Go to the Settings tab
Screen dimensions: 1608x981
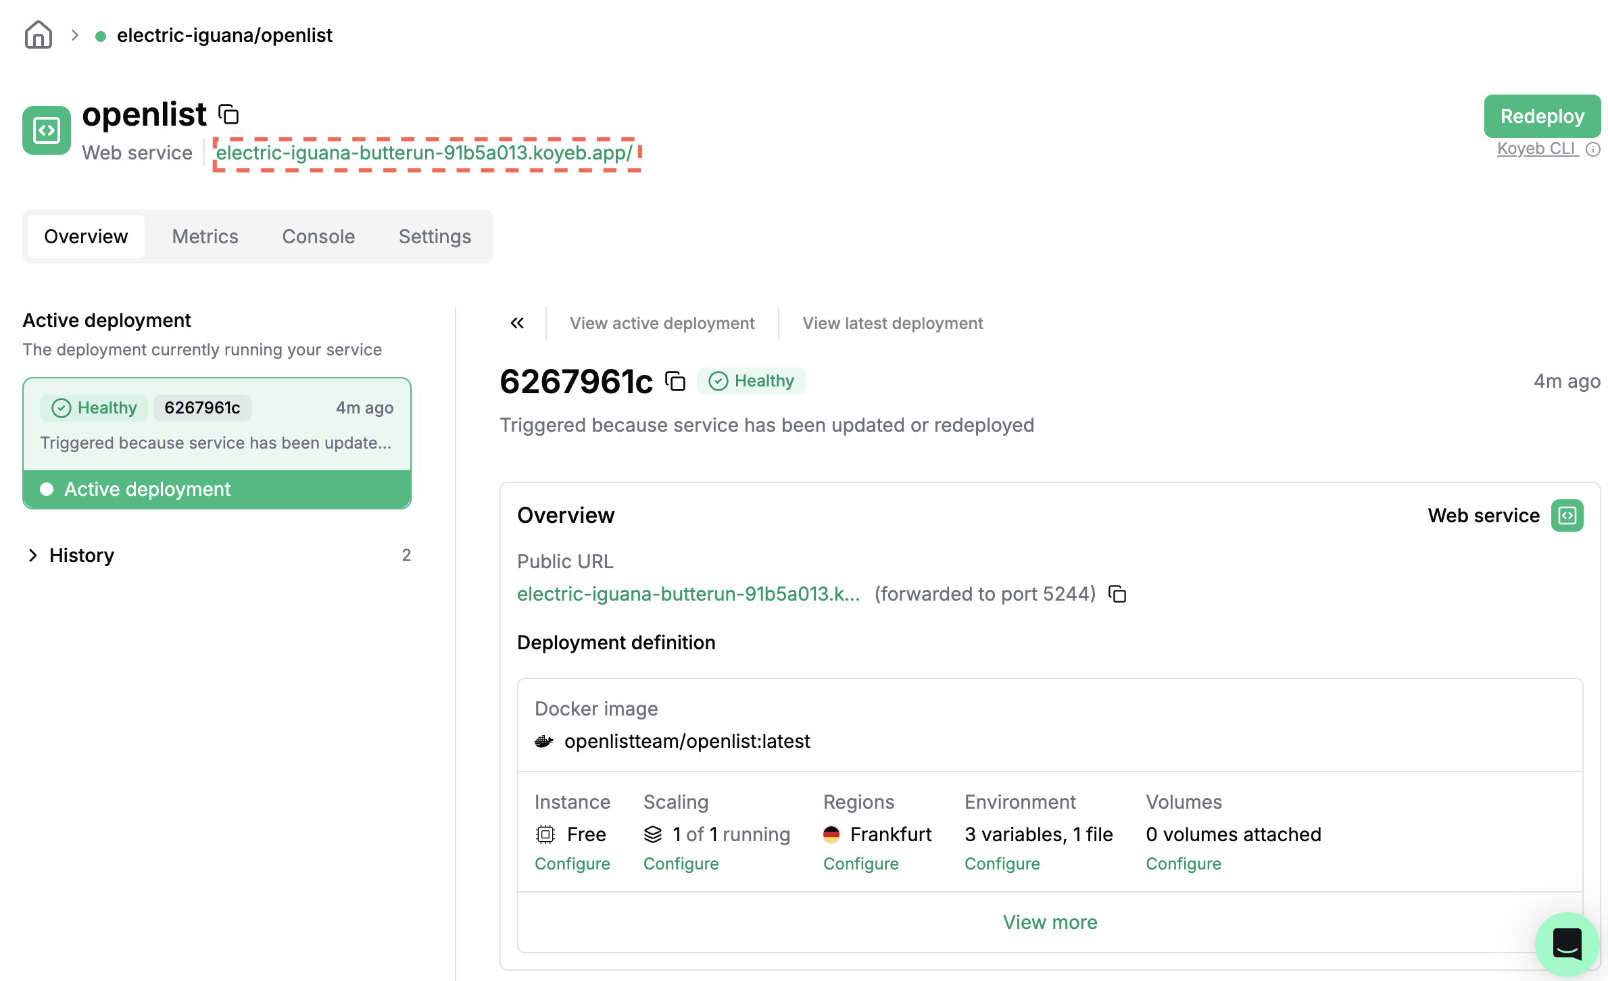[435, 236]
